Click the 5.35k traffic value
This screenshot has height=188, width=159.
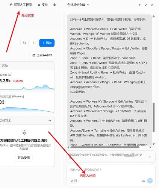(5, 81)
